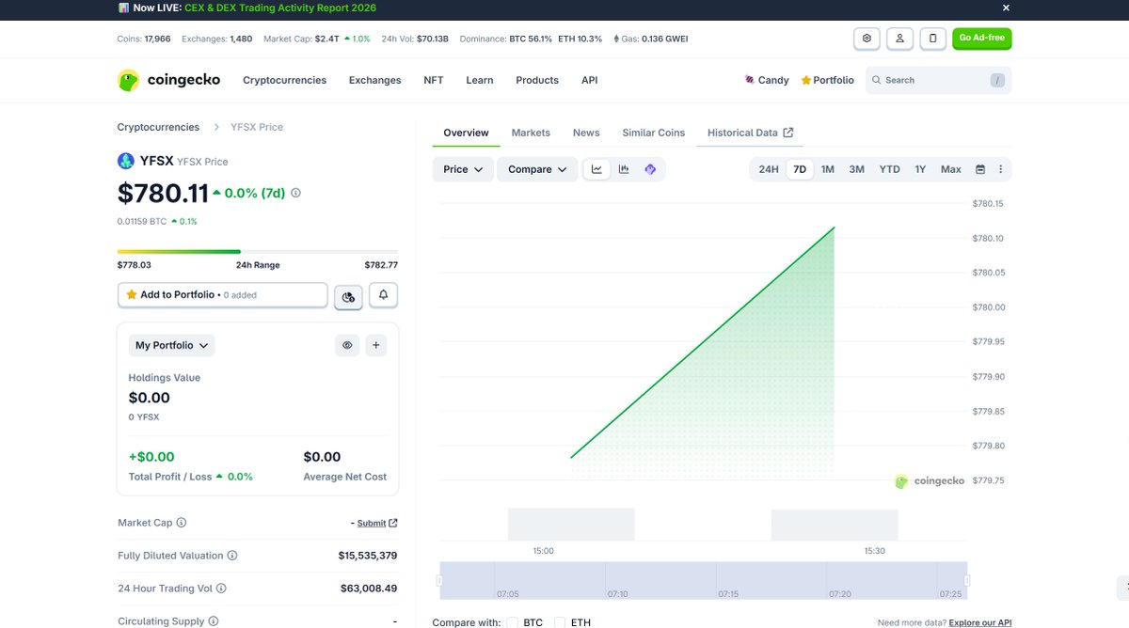
Task: Click into the Search input field
Action: (x=938, y=80)
